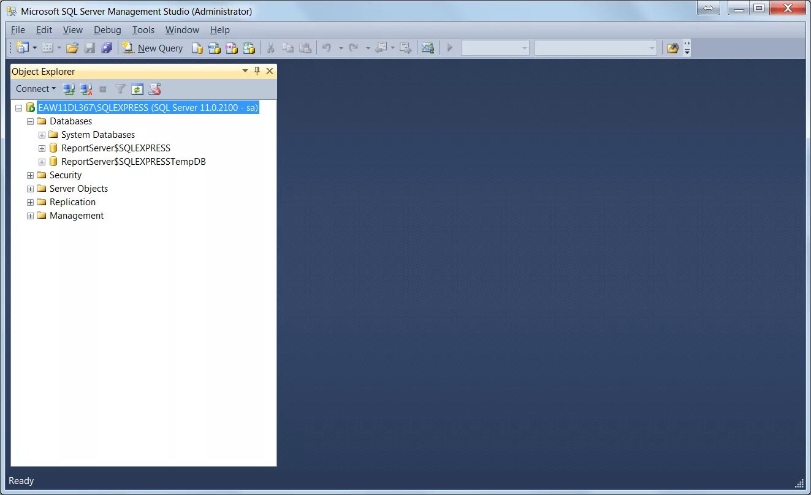Click the Navigate Forward icon
This screenshot has height=495, width=811.
405,48
